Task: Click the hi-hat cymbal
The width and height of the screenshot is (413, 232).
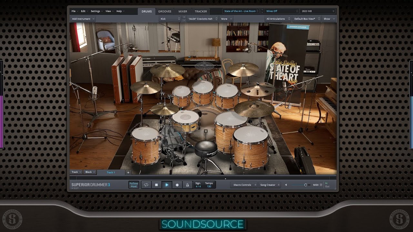Action: pyautogui.click(x=164, y=110)
